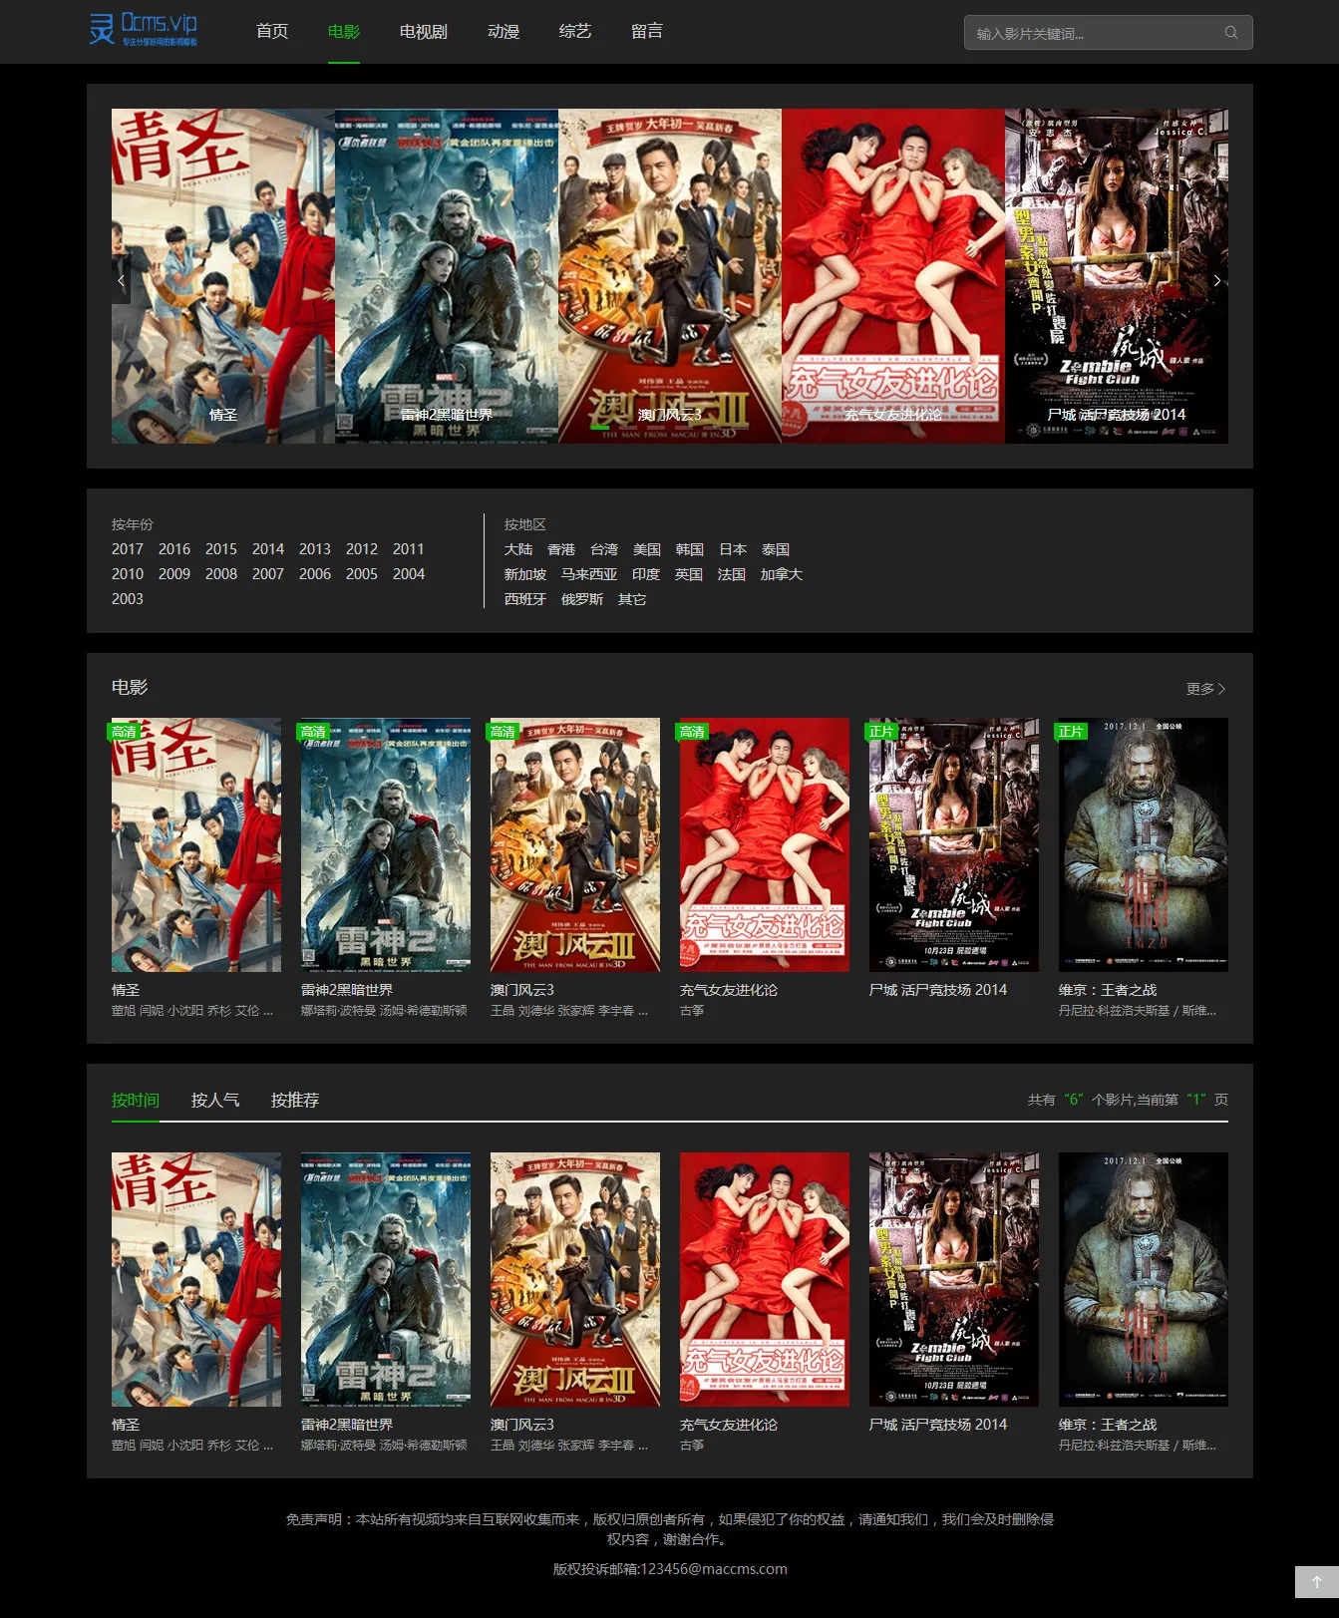Filter by region 俄罗斯

582,599
